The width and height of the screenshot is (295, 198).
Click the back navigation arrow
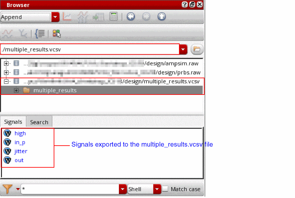[131, 17]
